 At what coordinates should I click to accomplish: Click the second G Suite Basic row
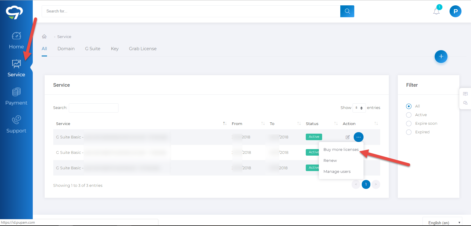(x=216, y=152)
